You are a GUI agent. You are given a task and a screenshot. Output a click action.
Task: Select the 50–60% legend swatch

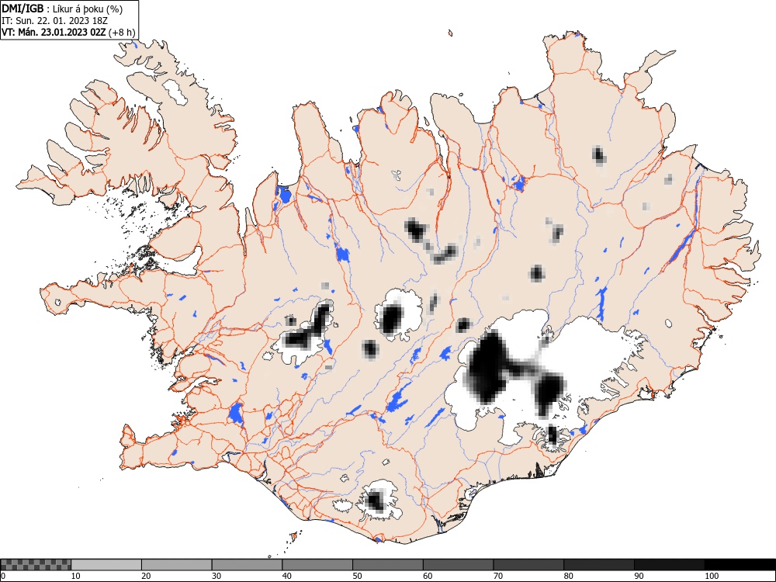tap(388, 565)
